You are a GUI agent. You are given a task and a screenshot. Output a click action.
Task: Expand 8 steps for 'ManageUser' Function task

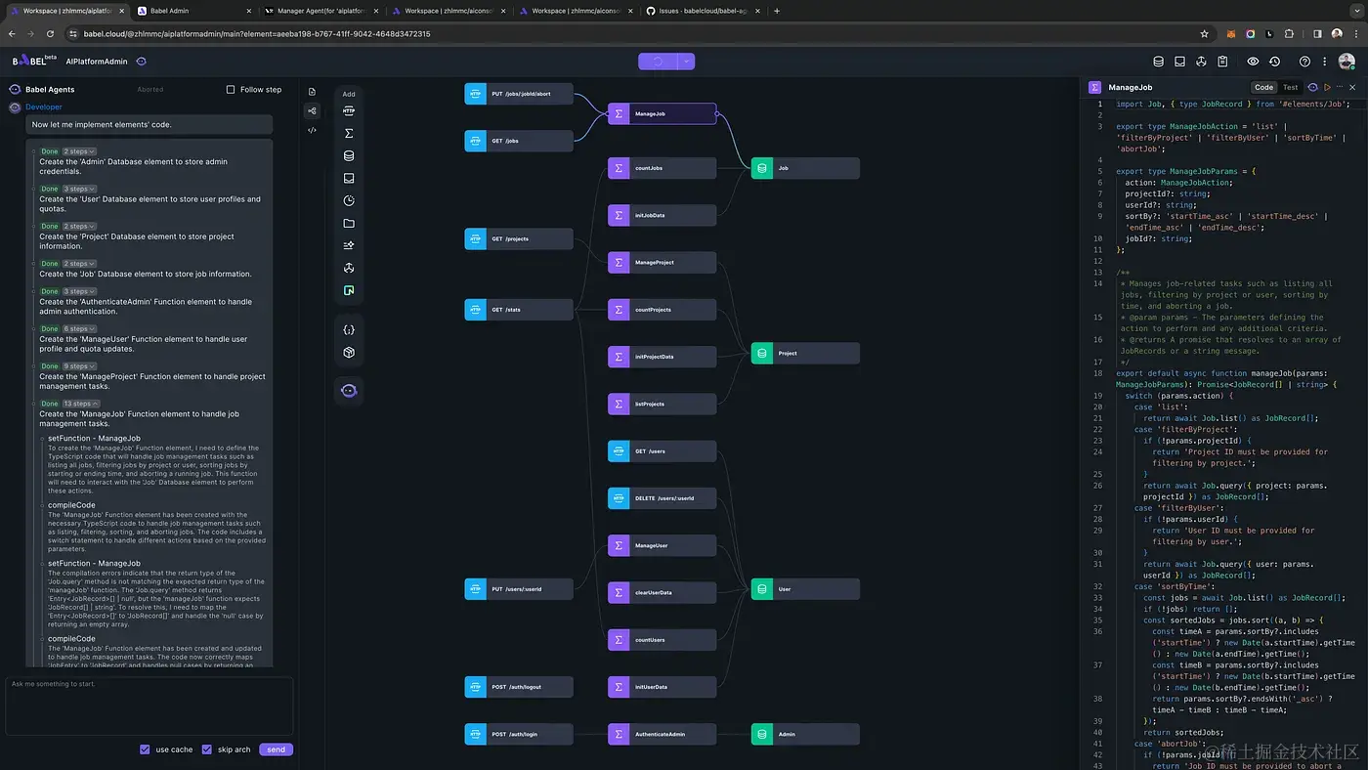point(79,329)
